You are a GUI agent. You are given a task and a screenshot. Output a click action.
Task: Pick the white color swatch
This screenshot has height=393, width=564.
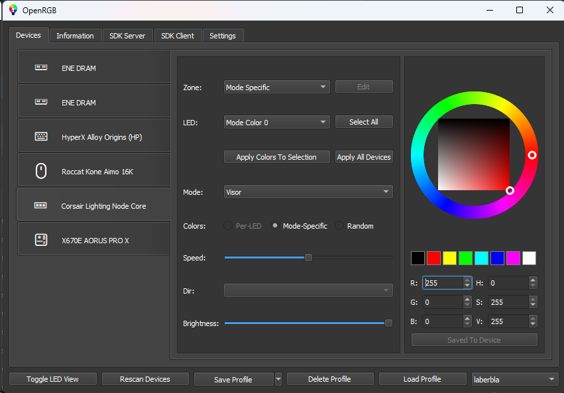pos(529,258)
